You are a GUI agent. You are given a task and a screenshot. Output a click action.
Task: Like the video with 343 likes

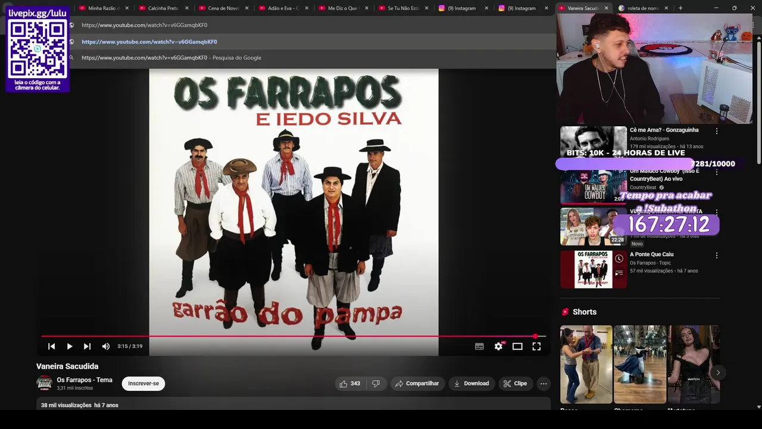pyautogui.click(x=350, y=384)
